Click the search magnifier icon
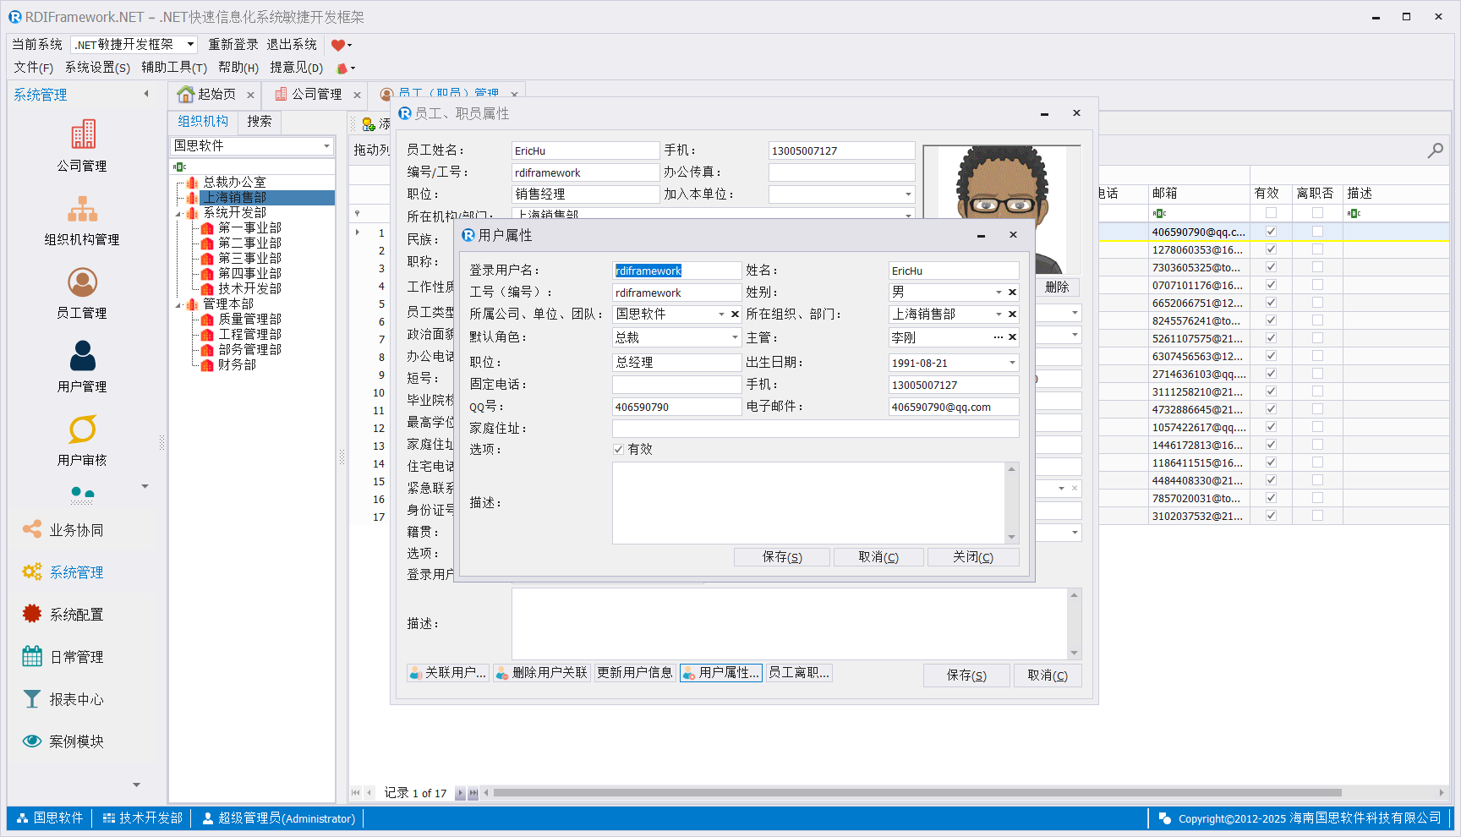 pyautogui.click(x=1435, y=150)
